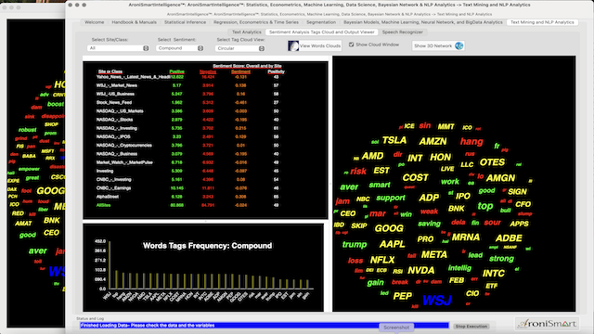This screenshot has height=334, width=594.
Task: Open the Speech Recognizer sub-tab
Action: pyautogui.click(x=402, y=32)
